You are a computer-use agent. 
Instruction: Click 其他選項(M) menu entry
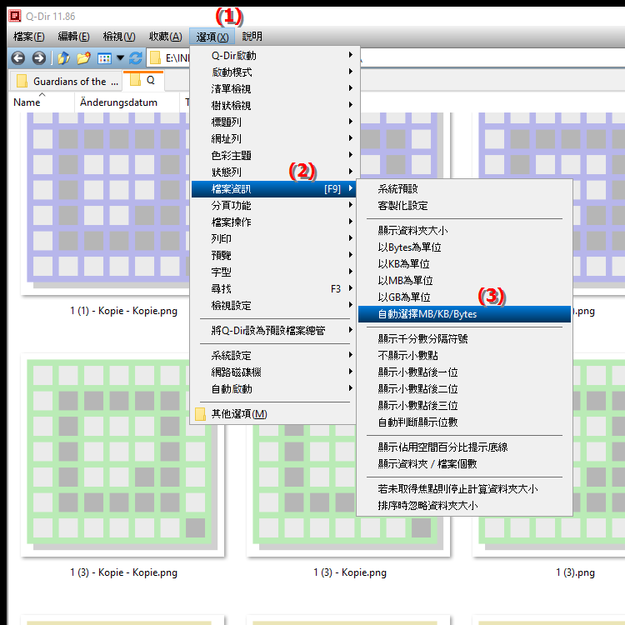pos(275,414)
